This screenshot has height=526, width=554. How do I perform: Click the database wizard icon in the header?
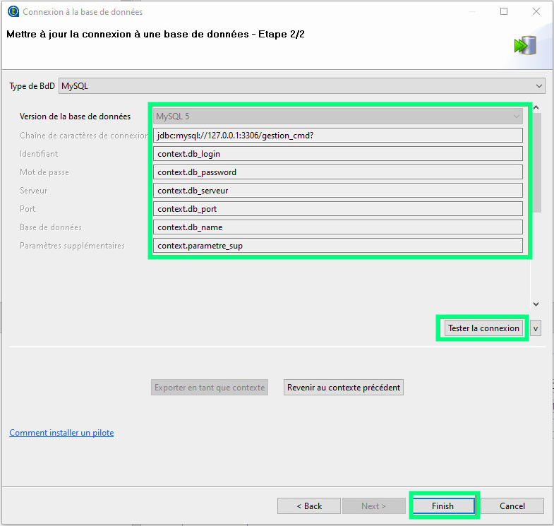[525, 45]
